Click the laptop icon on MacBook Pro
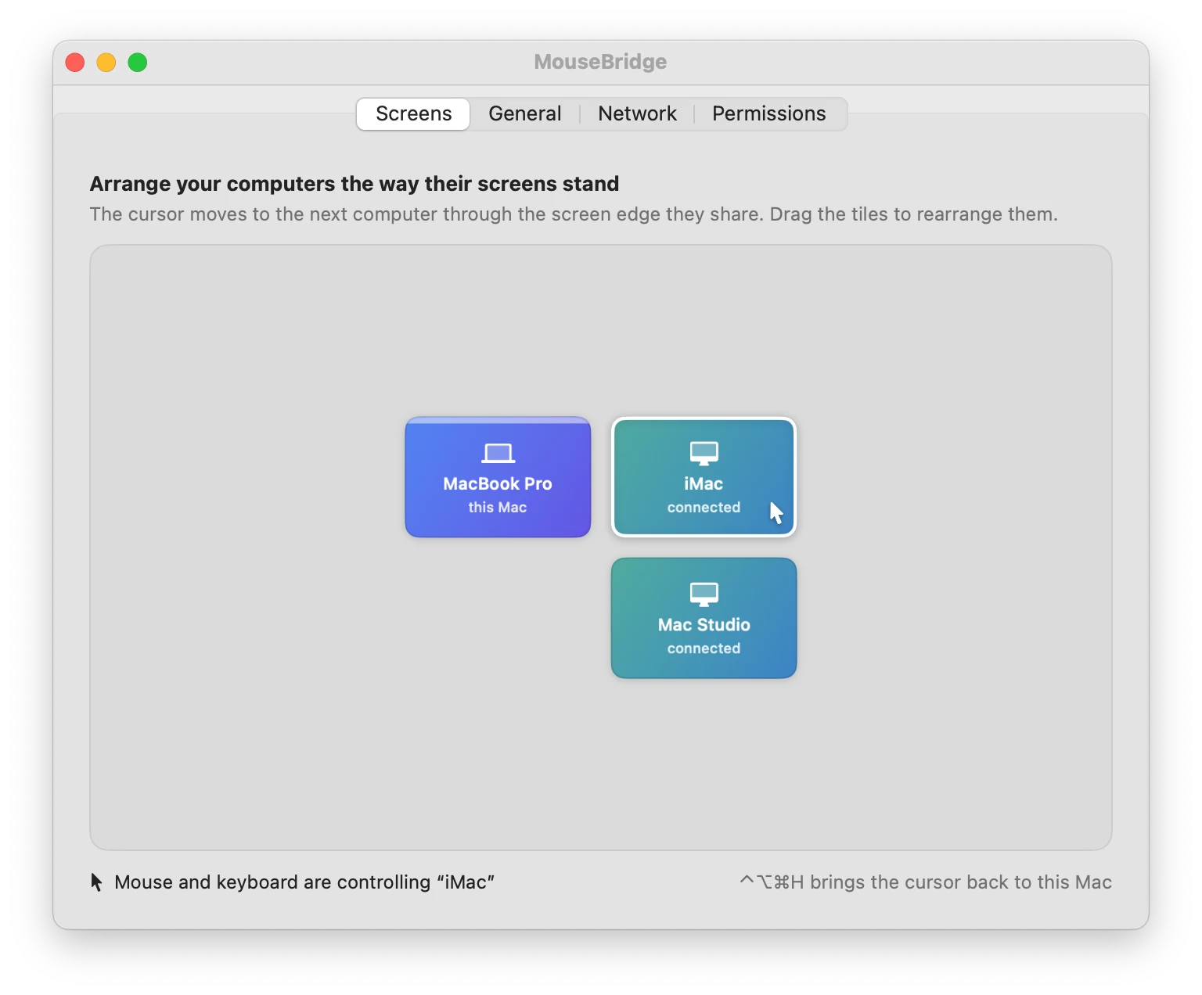This screenshot has width=1202, height=995. (x=498, y=453)
